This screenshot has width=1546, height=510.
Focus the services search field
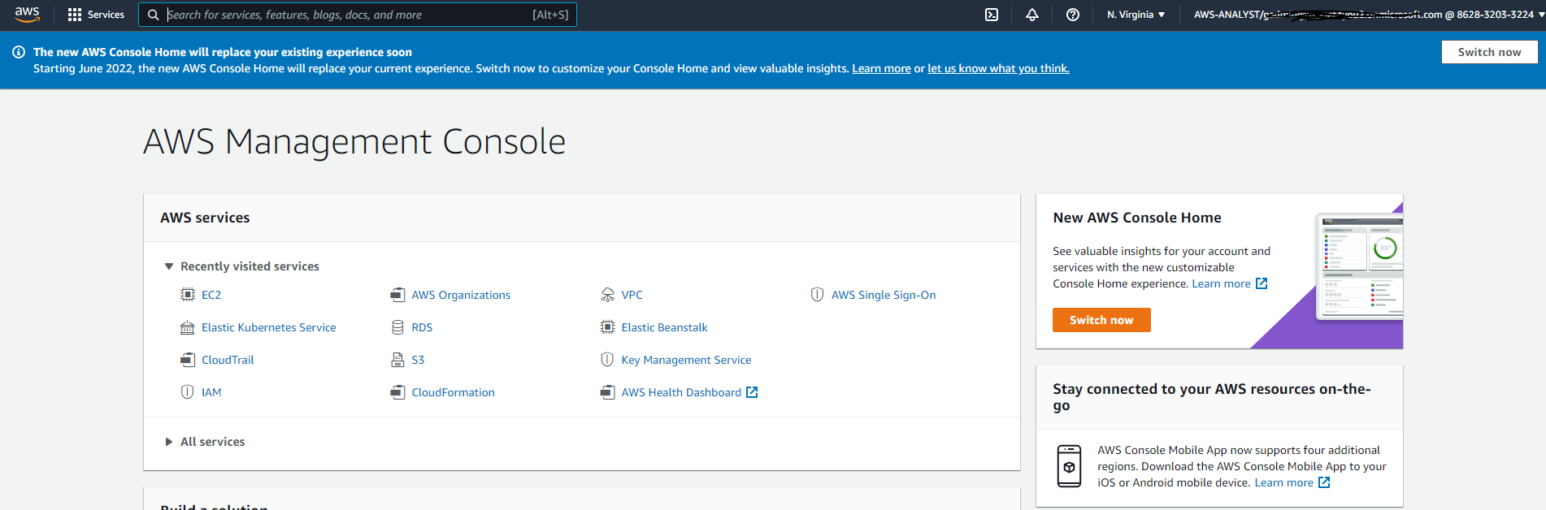tap(358, 15)
